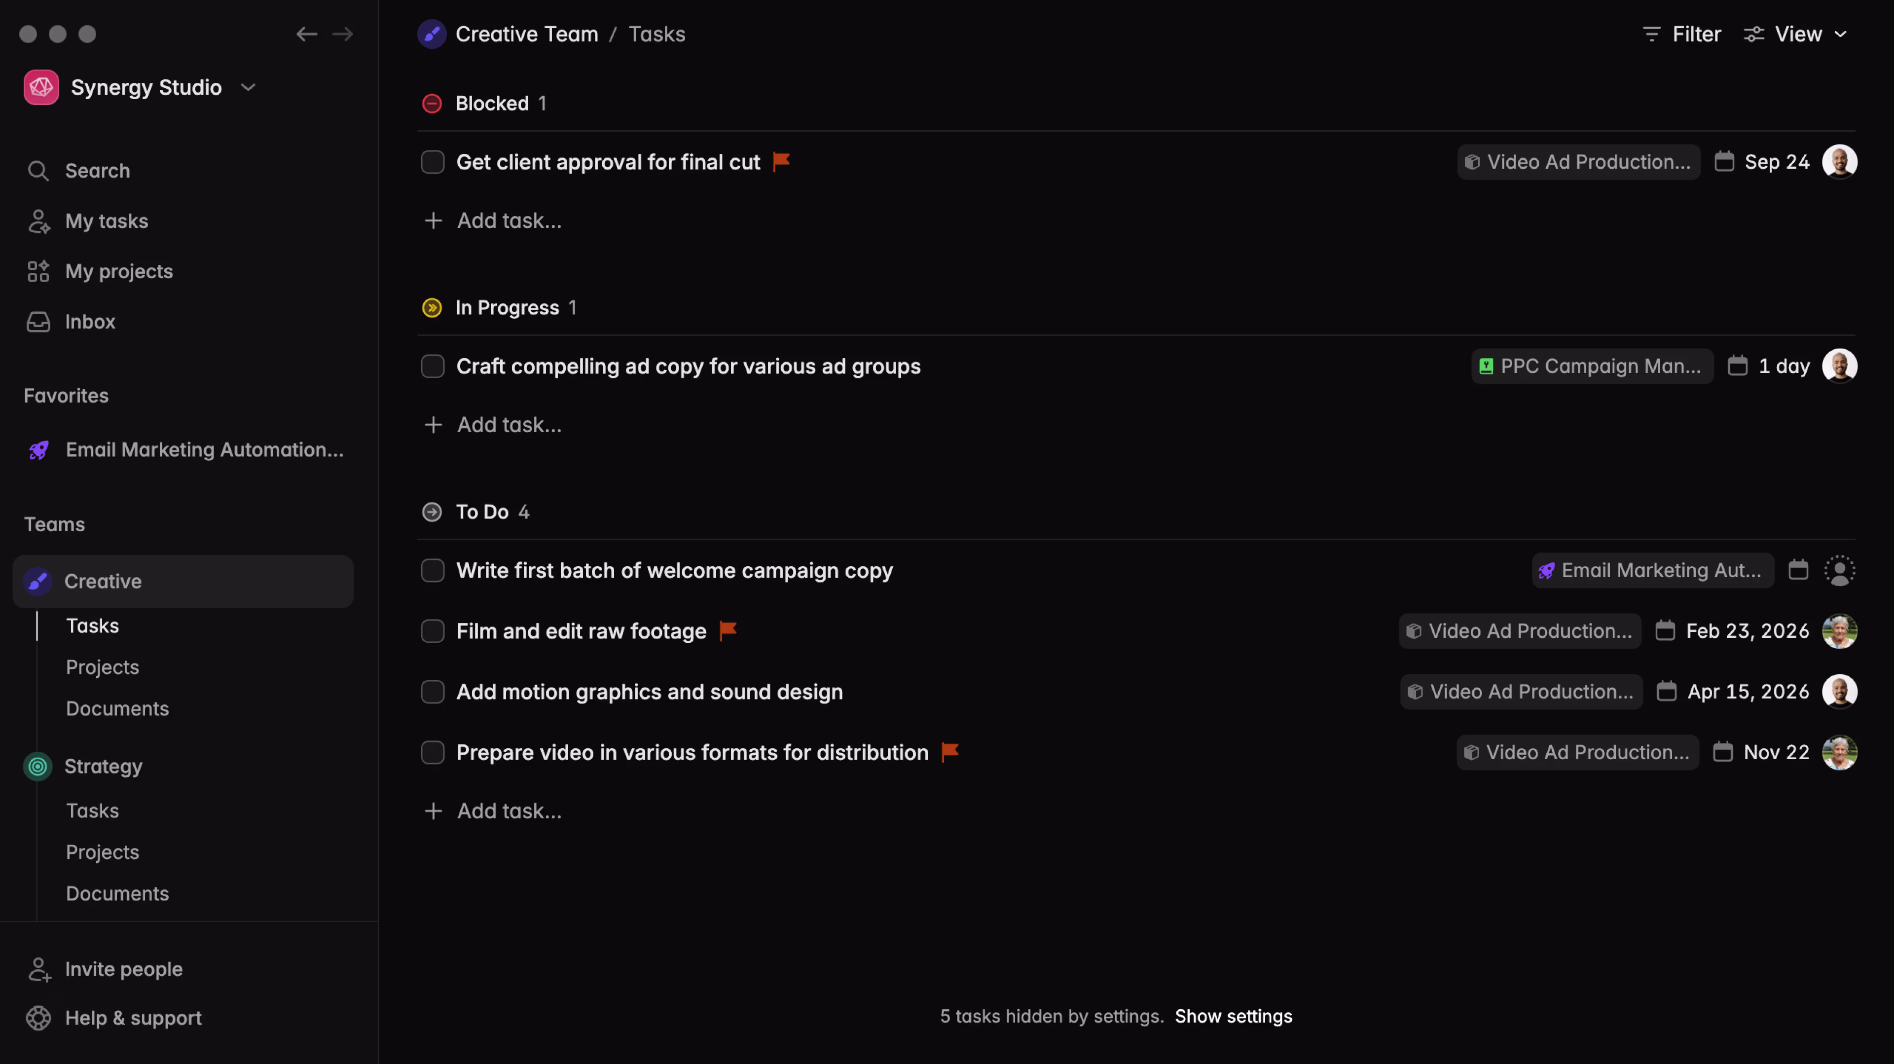The width and height of the screenshot is (1894, 1064).
Task: Open Projects under the Creative team
Action: tap(102, 667)
